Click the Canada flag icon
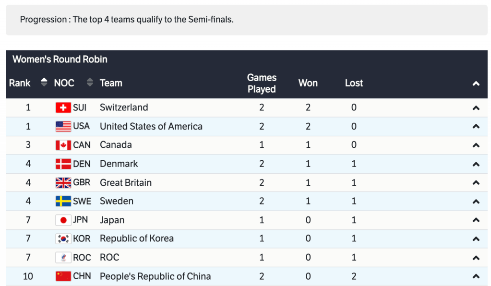The width and height of the screenshot is (491, 286). [63, 145]
